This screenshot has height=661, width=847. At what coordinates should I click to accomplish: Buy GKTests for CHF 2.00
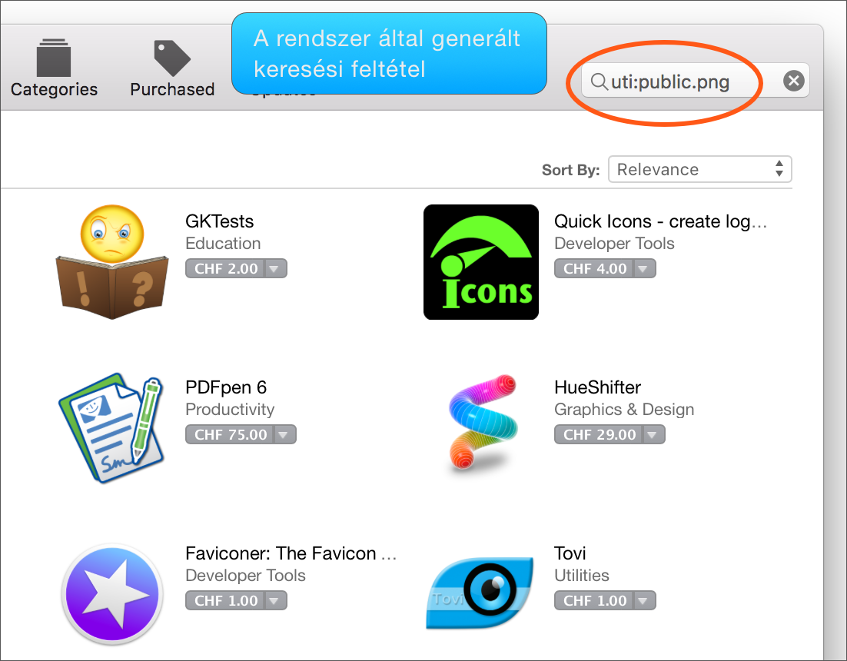tap(226, 268)
